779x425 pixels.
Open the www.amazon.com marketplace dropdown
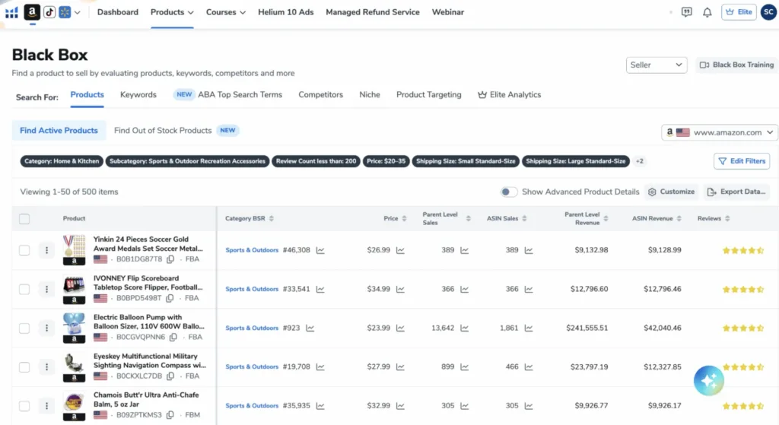click(x=720, y=132)
